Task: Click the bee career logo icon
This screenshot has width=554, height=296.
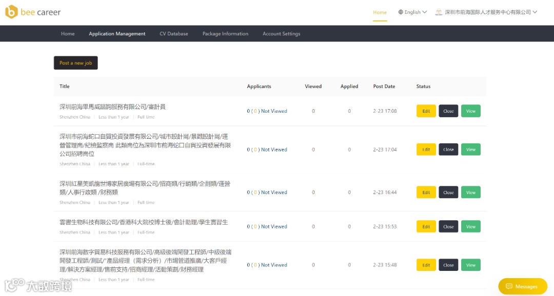Action: (11, 12)
